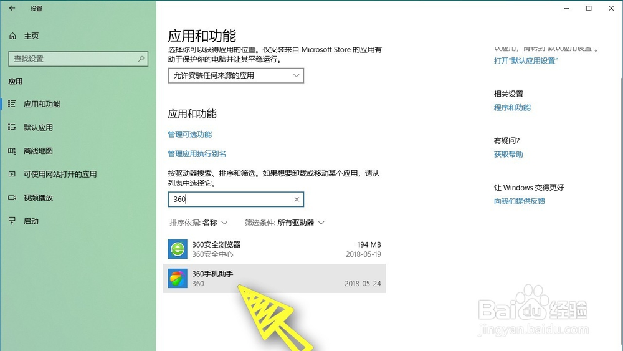Click the 视频播放 video icon
This screenshot has height=351, width=623.
click(x=12, y=198)
